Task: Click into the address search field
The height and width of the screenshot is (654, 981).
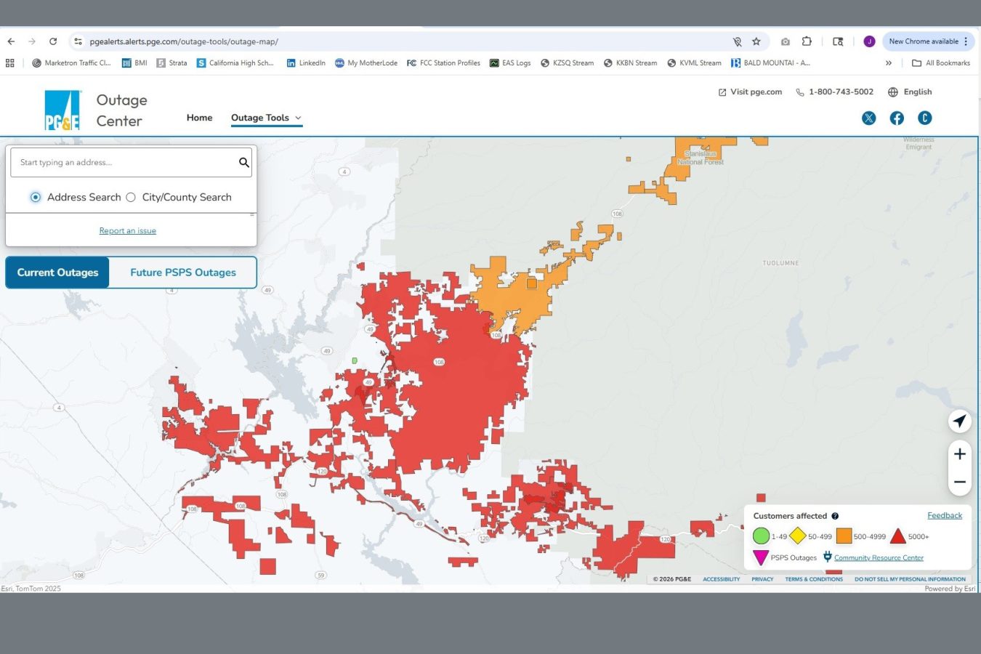Action: click(x=124, y=163)
